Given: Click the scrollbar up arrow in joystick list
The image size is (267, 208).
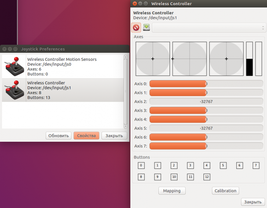Looking at the screenshot, I should (x=126, y=57).
